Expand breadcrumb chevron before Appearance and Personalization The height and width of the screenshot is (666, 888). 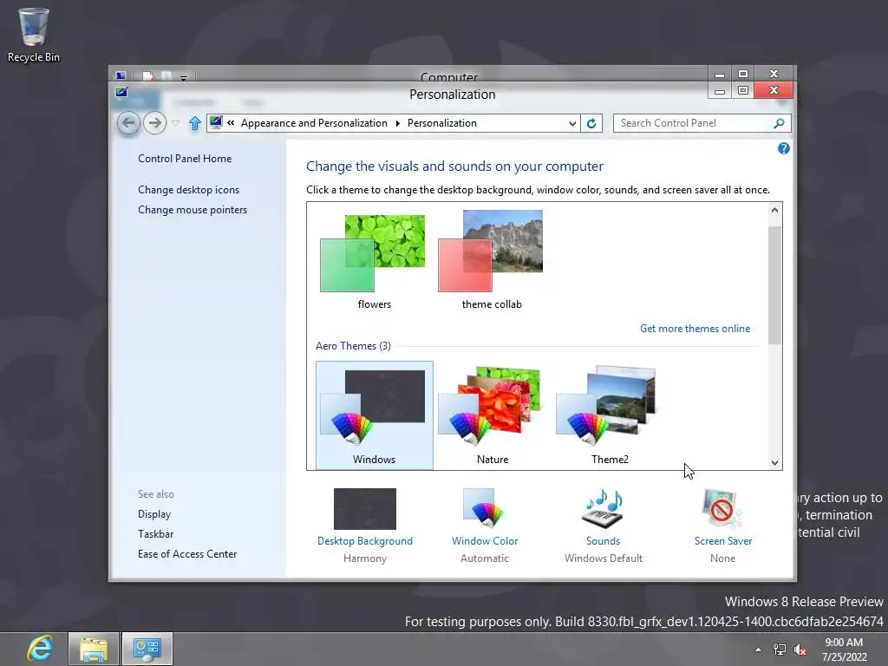pos(231,123)
